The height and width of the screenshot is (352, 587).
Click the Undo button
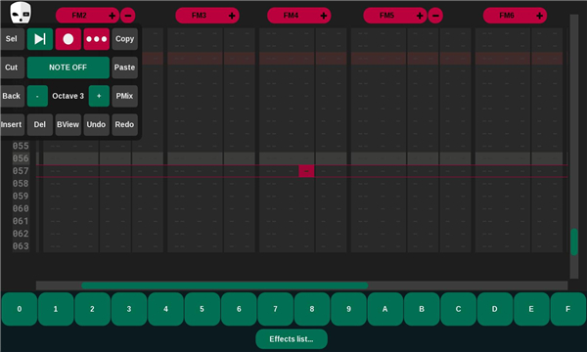point(97,124)
